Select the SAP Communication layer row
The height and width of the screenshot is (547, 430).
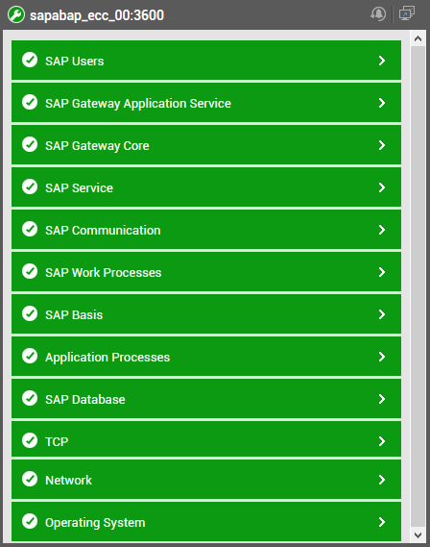[x=206, y=230]
